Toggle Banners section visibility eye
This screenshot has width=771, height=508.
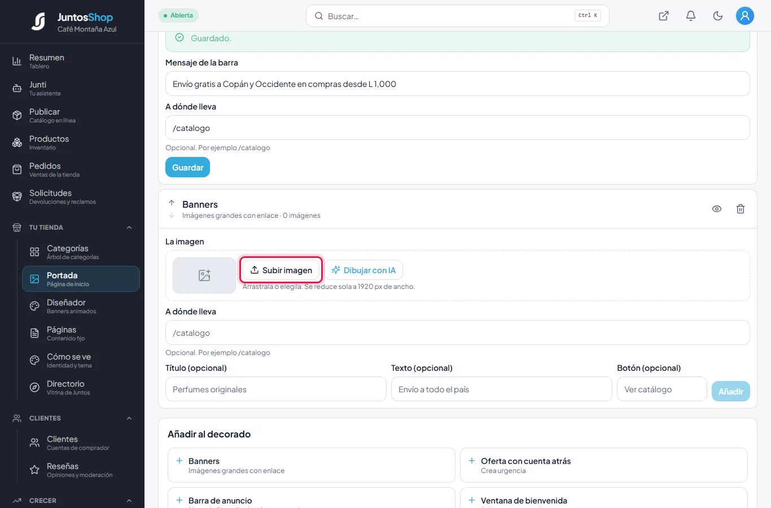tap(717, 209)
